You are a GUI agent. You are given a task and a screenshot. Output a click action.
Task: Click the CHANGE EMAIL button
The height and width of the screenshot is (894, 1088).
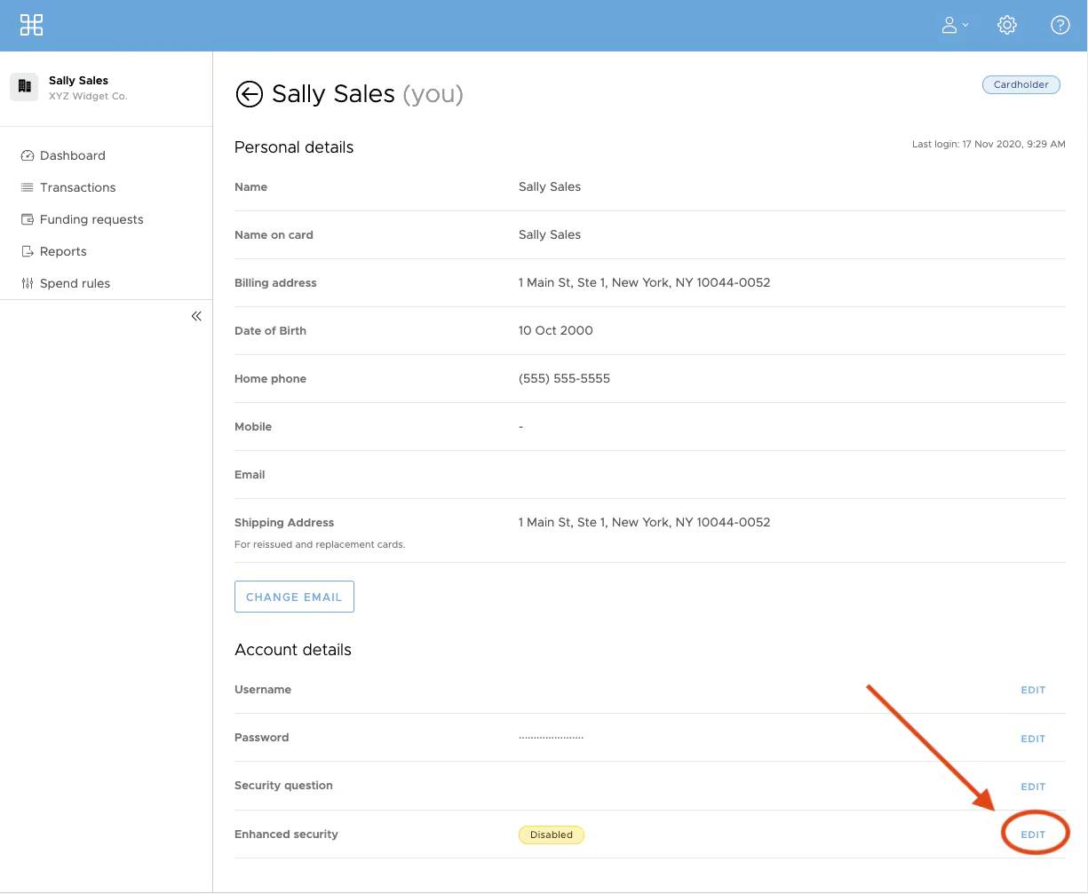point(294,597)
